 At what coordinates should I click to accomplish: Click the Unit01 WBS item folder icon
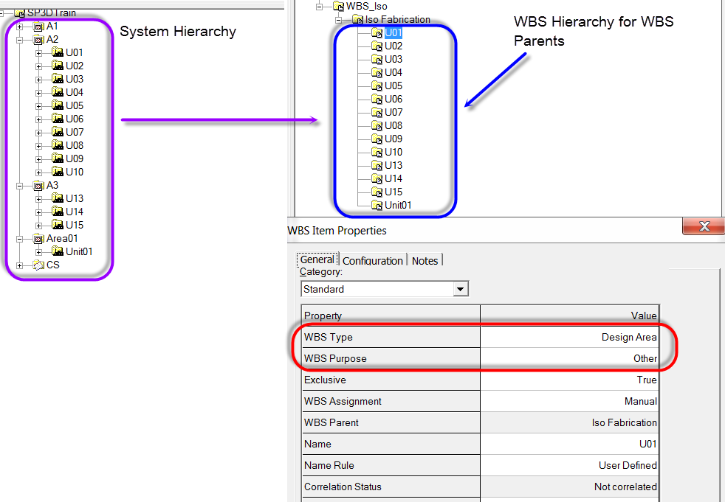pyautogui.click(x=377, y=206)
